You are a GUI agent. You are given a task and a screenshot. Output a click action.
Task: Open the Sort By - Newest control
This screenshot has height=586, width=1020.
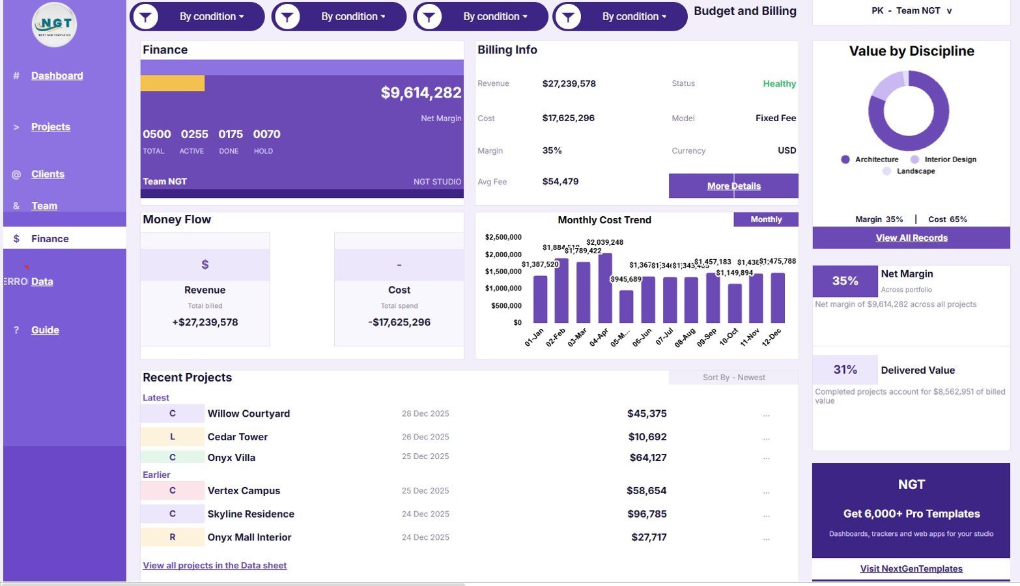[x=733, y=378]
